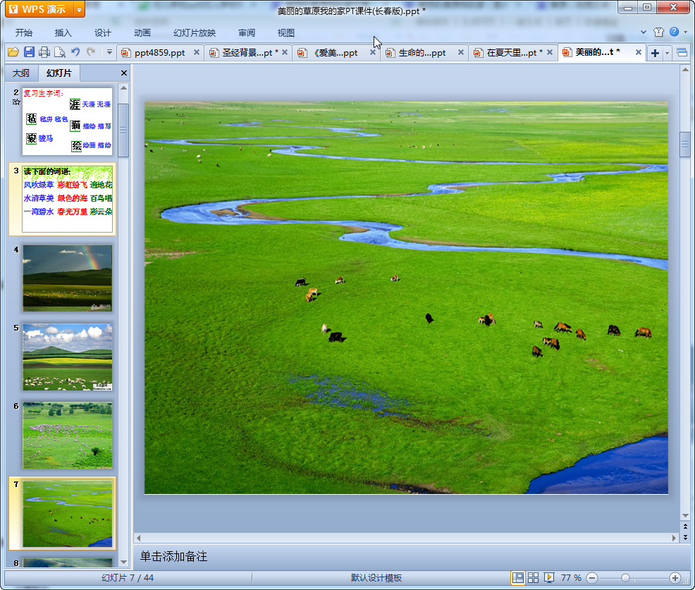The height and width of the screenshot is (590, 695).
Task: Click the skin shirt icon at top right
Action: tap(658, 32)
